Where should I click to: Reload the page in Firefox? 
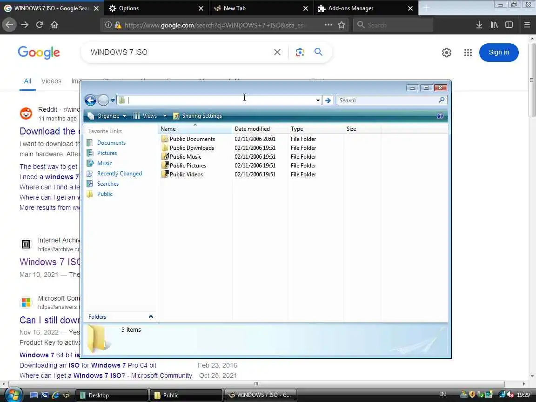[x=40, y=25]
